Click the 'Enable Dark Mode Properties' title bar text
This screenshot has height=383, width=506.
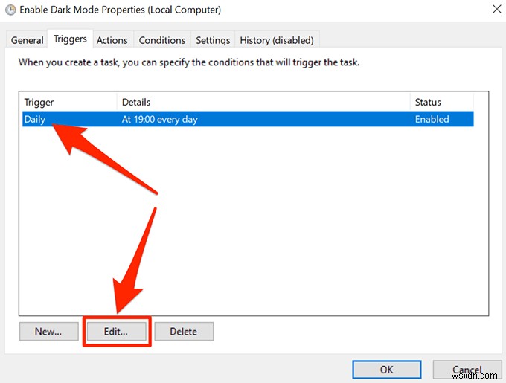point(119,10)
